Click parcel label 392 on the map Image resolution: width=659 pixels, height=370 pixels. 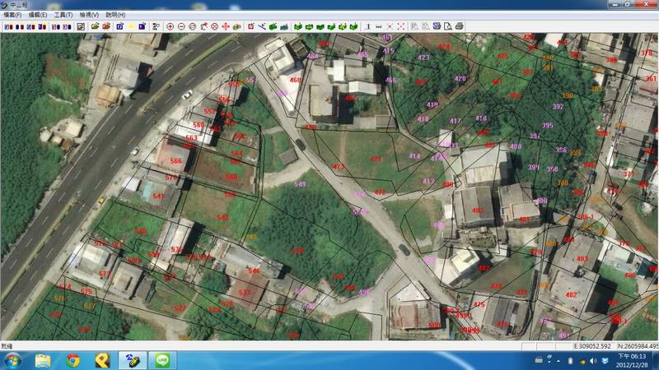pyautogui.click(x=559, y=107)
